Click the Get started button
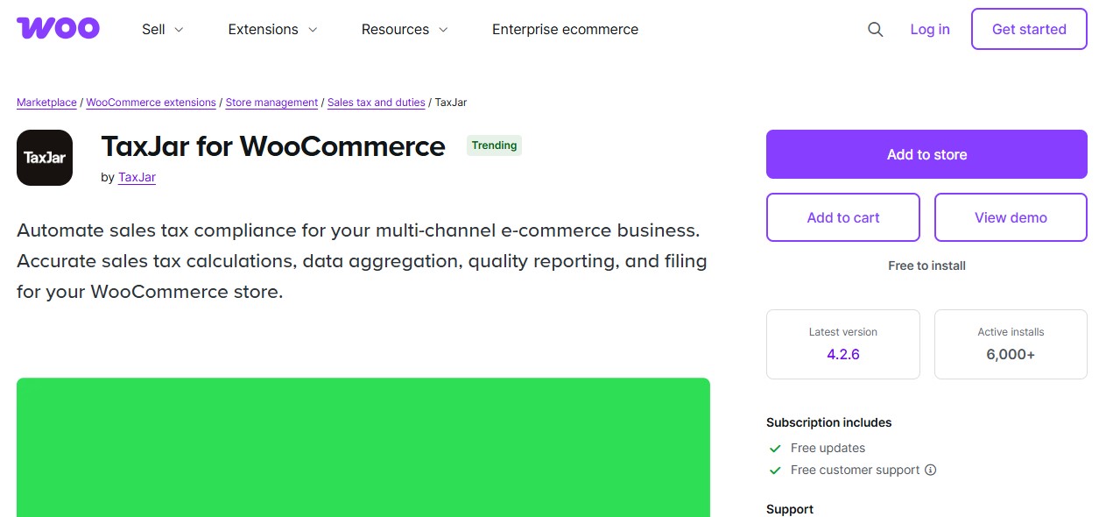The height and width of the screenshot is (517, 1113). [x=1029, y=29]
